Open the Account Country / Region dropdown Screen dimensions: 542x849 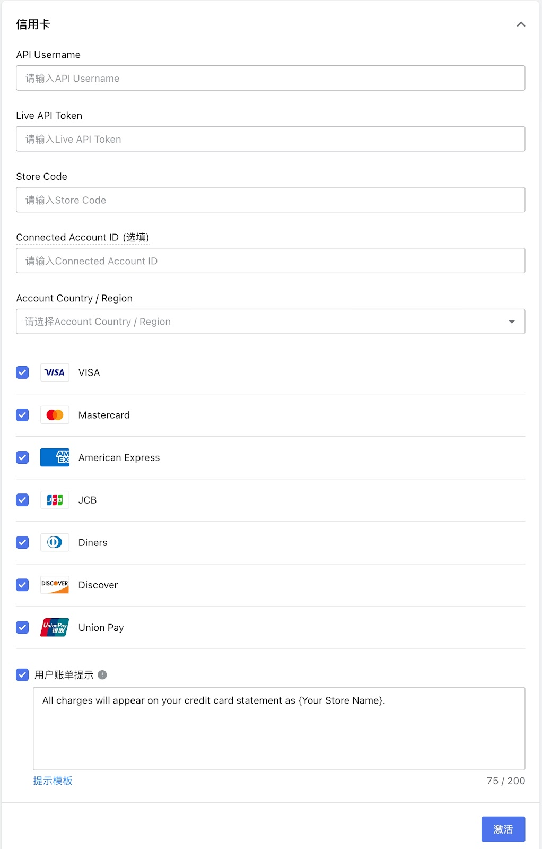point(270,322)
